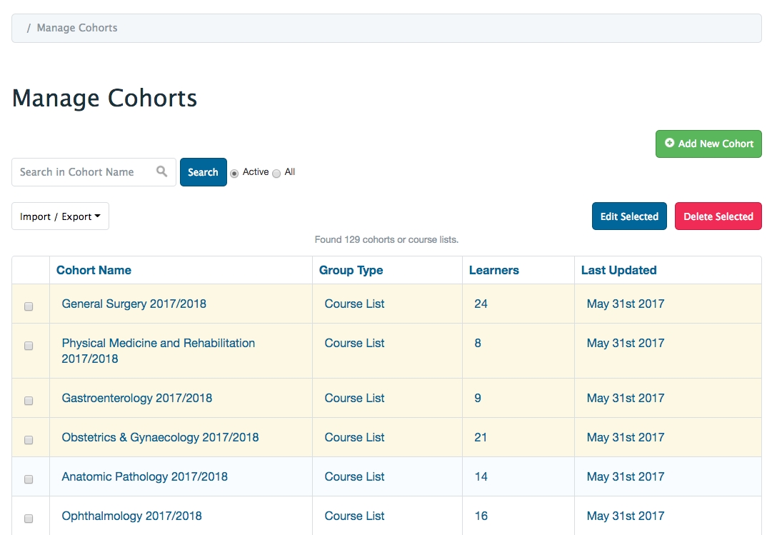Sort by Learners column header
Screen dimensions: 777x535
[x=493, y=270]
